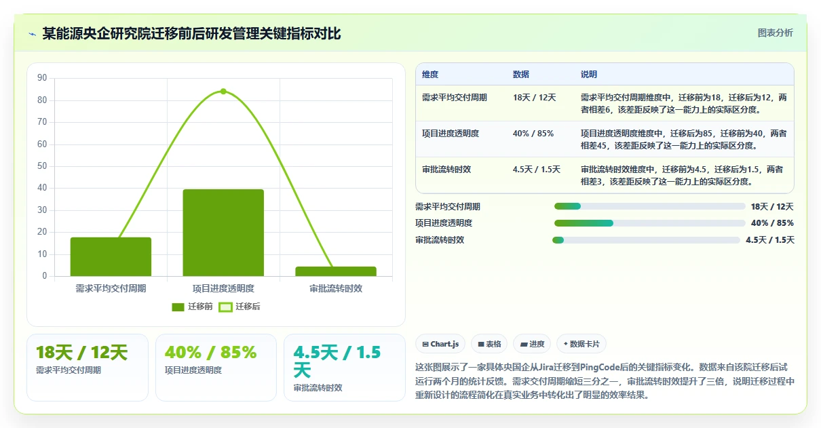Click the 项目进度透明度 table row label

450,134
